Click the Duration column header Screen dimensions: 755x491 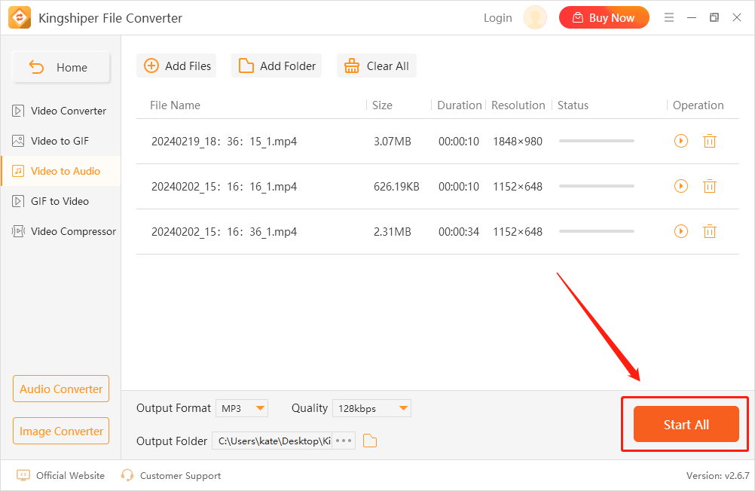(x=460, y=105)
